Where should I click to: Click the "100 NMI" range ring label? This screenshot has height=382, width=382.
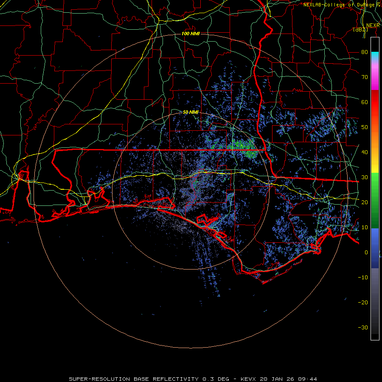tap(191, 34)
